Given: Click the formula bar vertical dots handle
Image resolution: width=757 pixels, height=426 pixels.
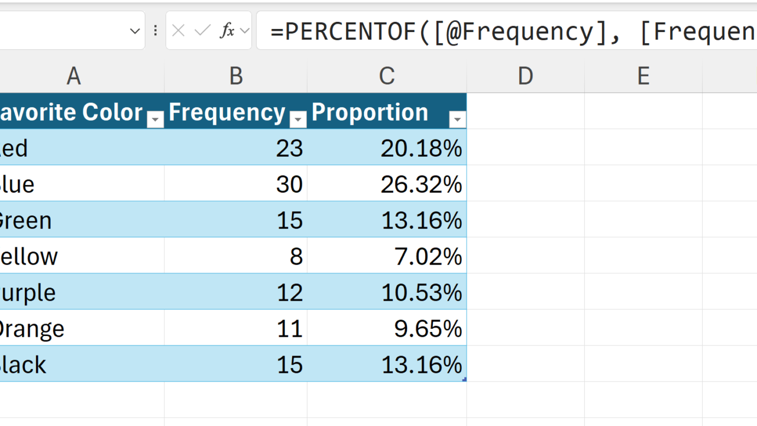Looking at the screenshot, I should pyautogui.click(x=156, y=31).
